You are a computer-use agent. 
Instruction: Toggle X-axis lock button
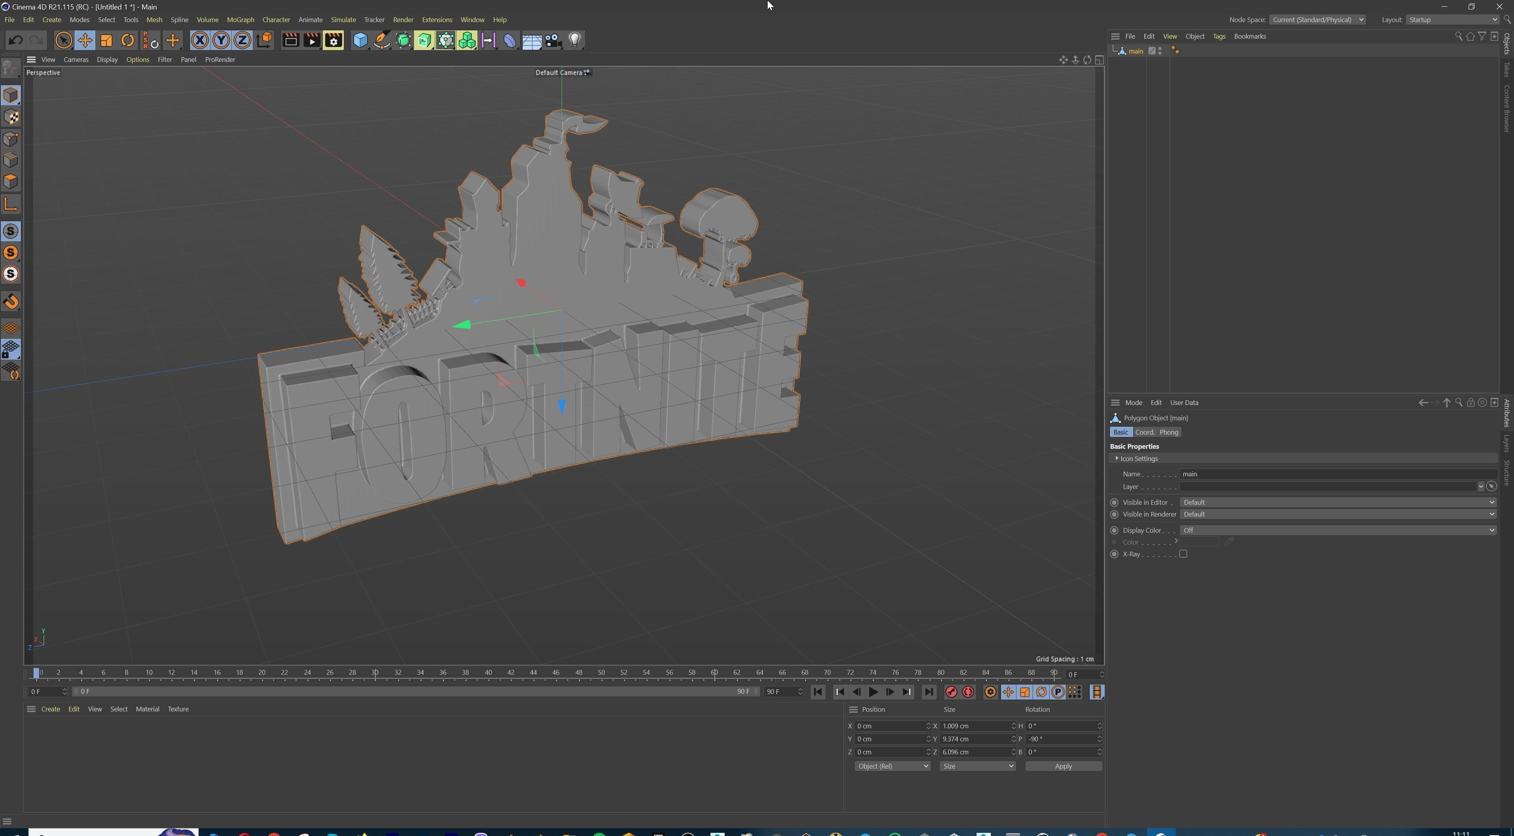[200, 41]
